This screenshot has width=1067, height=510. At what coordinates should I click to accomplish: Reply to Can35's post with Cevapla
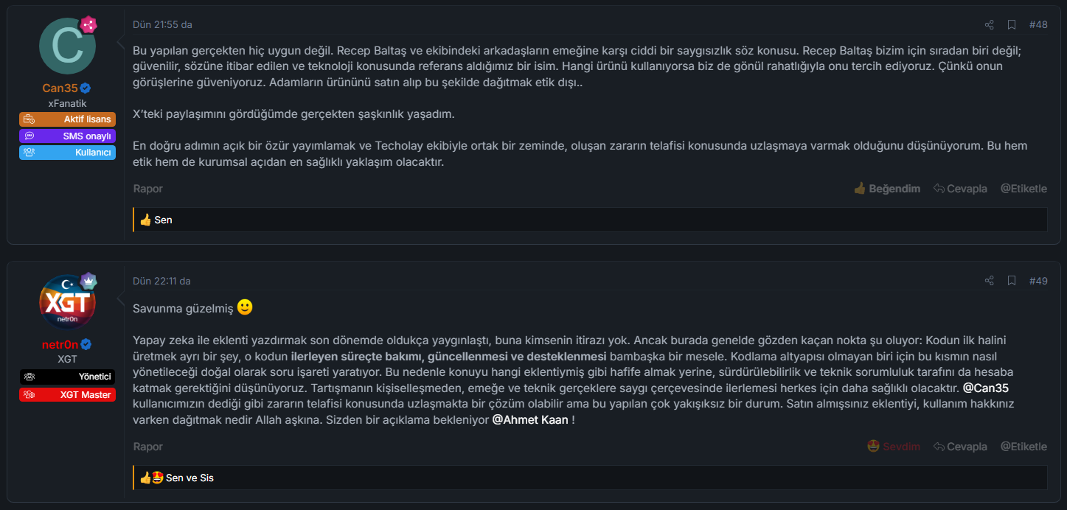[960, 189]
